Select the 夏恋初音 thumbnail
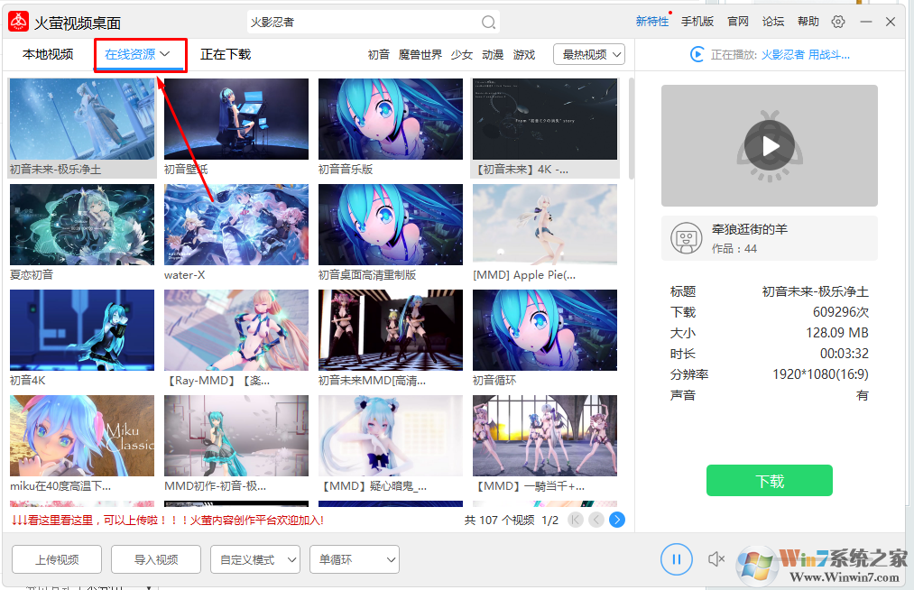Image resolution: width=914 pixels, height=590 pixels. pos(82,225)
